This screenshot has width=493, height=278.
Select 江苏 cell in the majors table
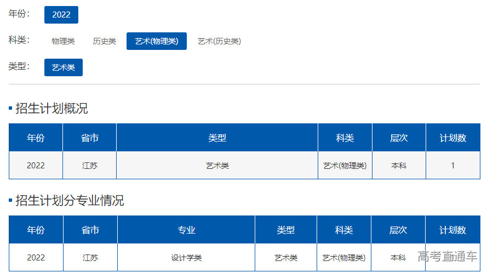tap(90, 258)
